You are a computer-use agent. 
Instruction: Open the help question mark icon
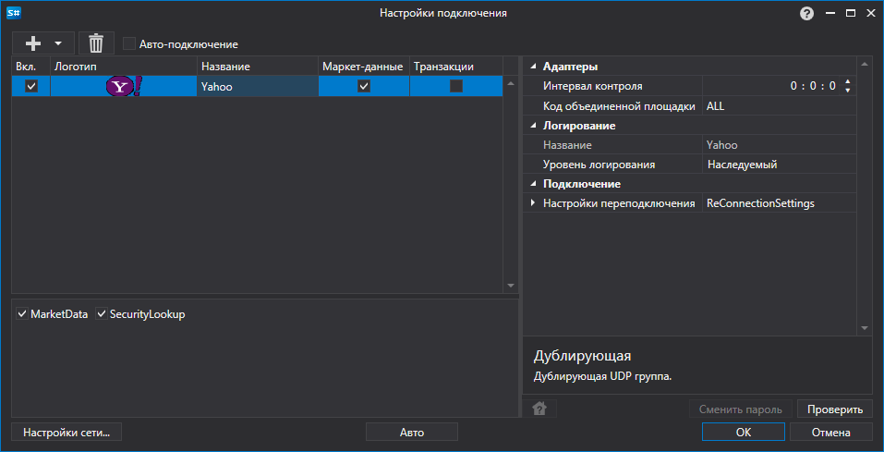(806, 14)
